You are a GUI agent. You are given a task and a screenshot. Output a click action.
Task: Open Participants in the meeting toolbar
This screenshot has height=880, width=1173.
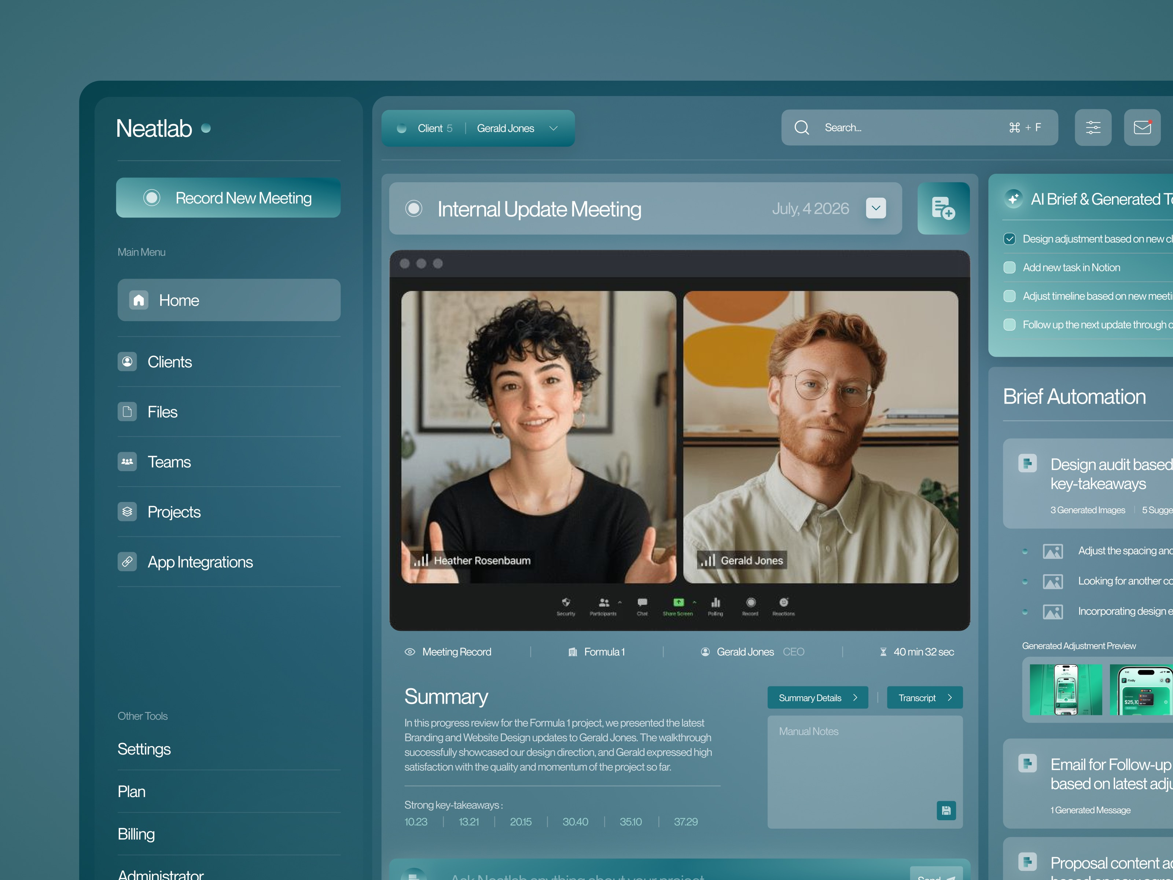click(x=603, y=606)
